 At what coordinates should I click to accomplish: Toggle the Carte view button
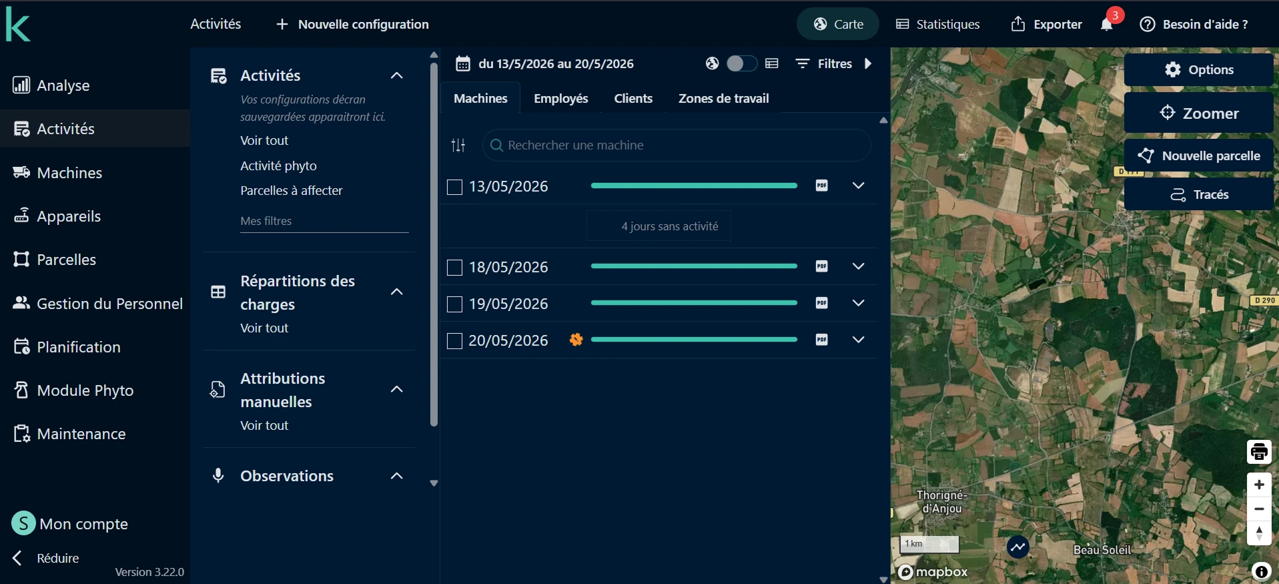838,24
